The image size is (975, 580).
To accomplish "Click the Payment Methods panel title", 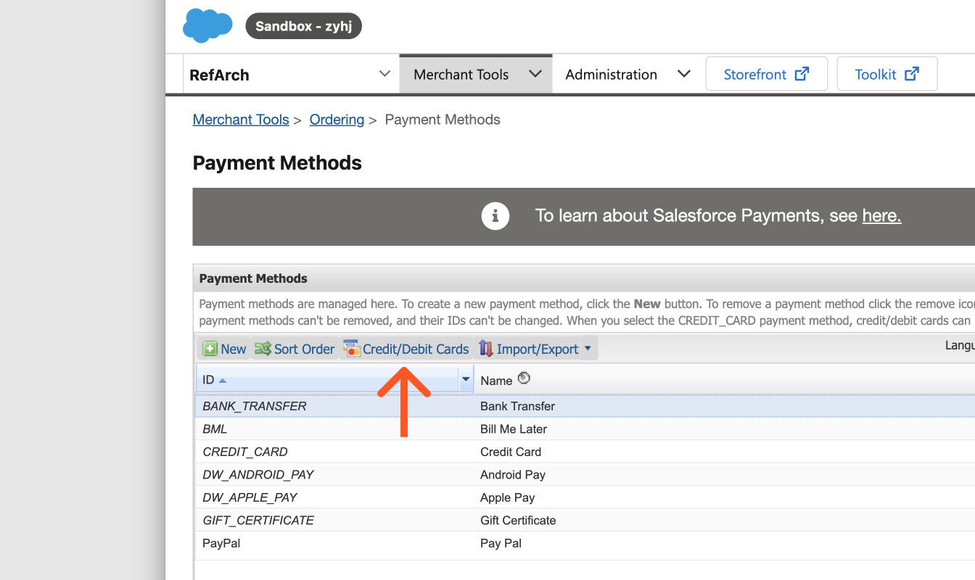I will 253,278.
